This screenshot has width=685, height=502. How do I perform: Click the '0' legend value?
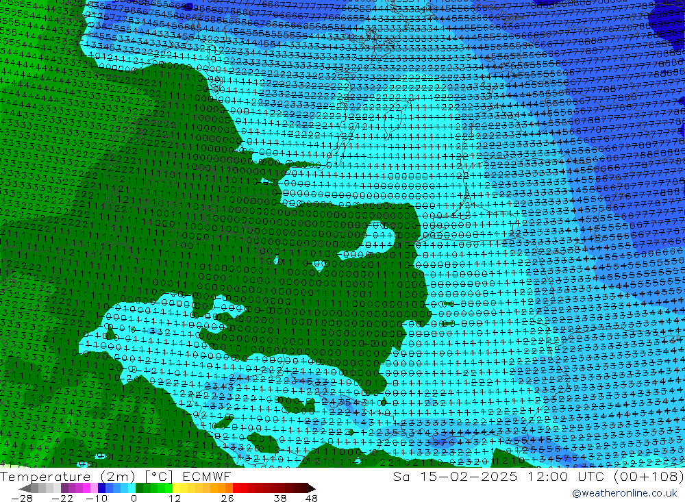pos(134,499)
